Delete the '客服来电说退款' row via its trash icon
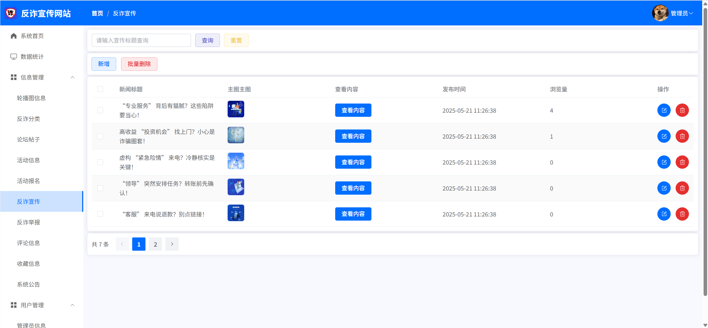The height and width of the screenshot is (328, 708). (682, 214)
